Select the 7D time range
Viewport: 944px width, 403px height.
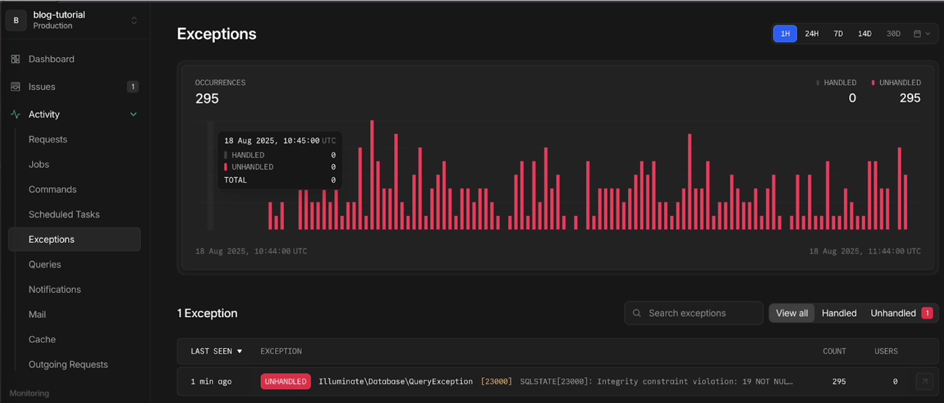(x=838, y=33)
